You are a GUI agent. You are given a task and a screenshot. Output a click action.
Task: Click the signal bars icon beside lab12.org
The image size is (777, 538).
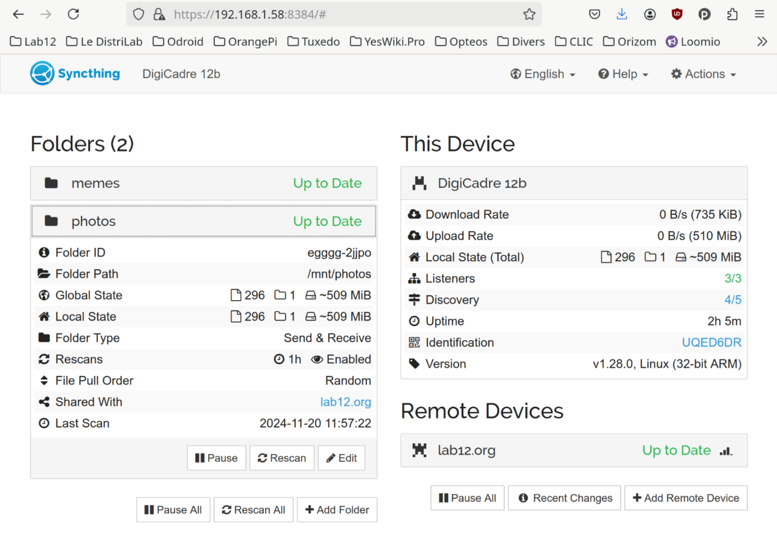pos(726,451)
